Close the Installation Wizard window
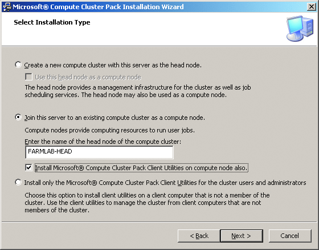 point(312,7)
